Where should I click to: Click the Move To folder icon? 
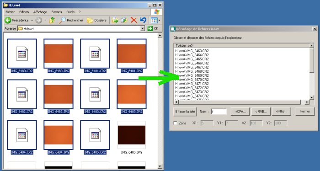pos(115,20)
